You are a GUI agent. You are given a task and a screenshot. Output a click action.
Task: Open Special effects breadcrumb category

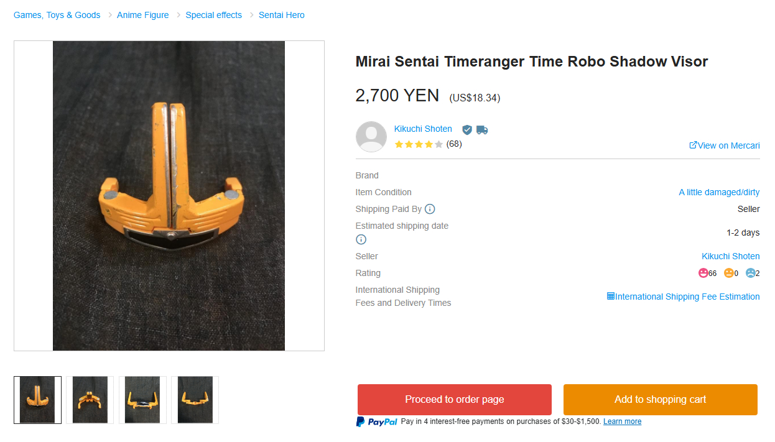(x=213, y=15)
